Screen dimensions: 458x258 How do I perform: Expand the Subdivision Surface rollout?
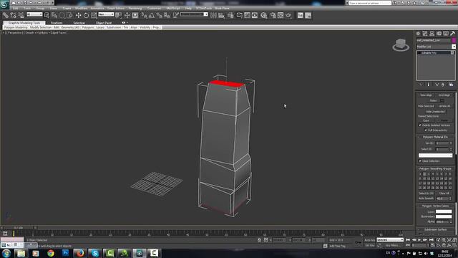435,229
